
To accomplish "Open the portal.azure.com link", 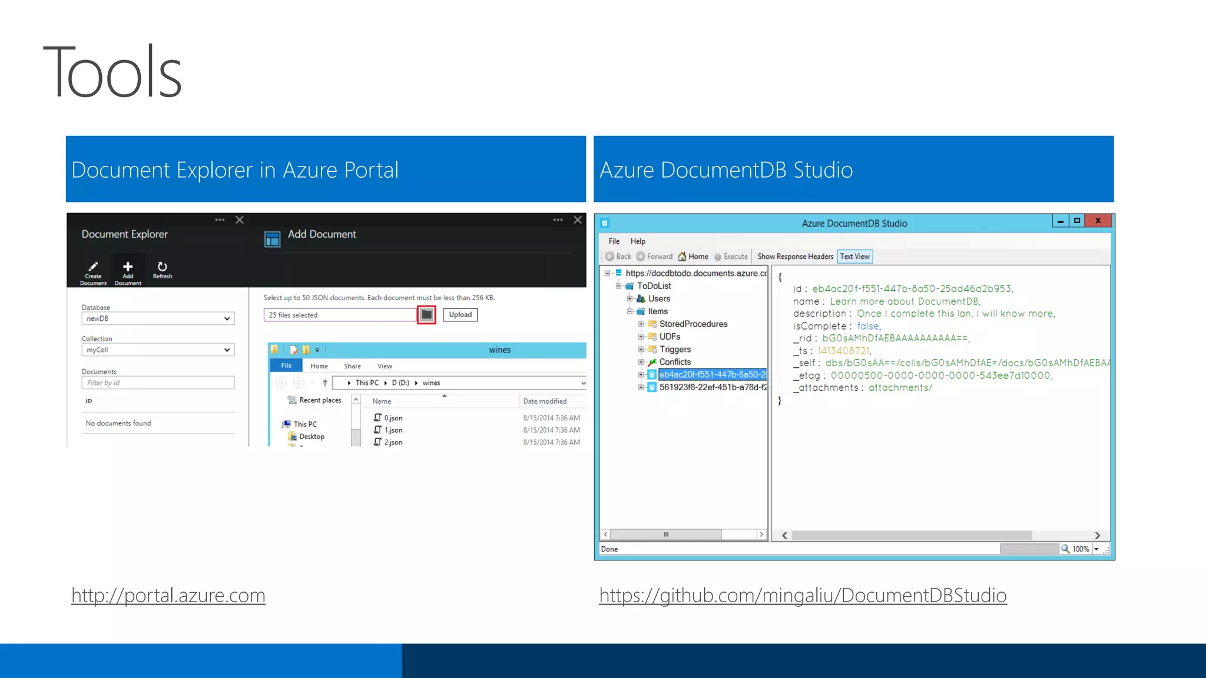I will [x=168, y=595].
